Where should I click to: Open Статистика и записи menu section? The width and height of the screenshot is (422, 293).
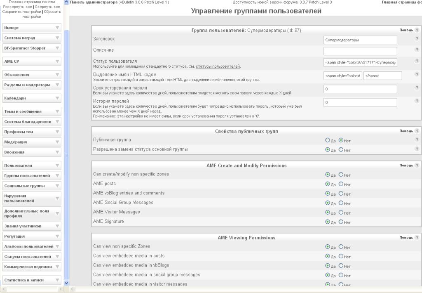(x=32, y=280)
